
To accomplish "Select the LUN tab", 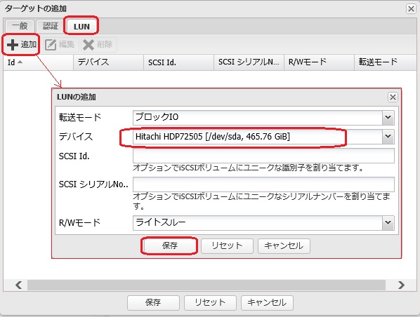I will pos(81,26).
